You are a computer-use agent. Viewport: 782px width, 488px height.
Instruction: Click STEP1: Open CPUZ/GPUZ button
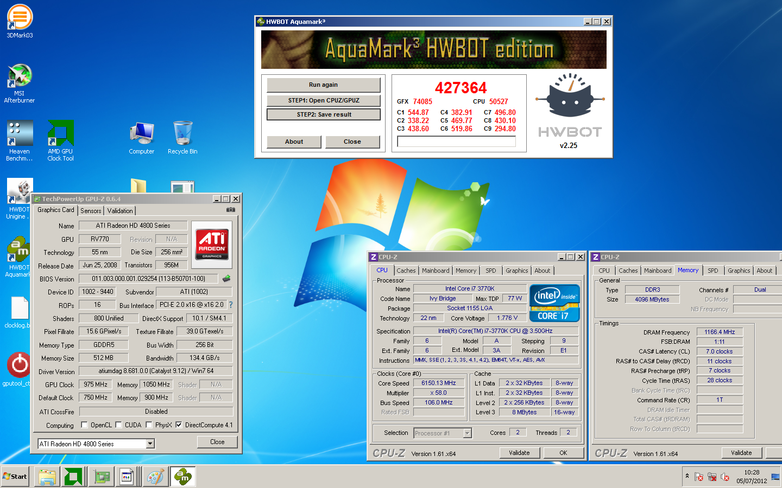[x=324, y=100]
